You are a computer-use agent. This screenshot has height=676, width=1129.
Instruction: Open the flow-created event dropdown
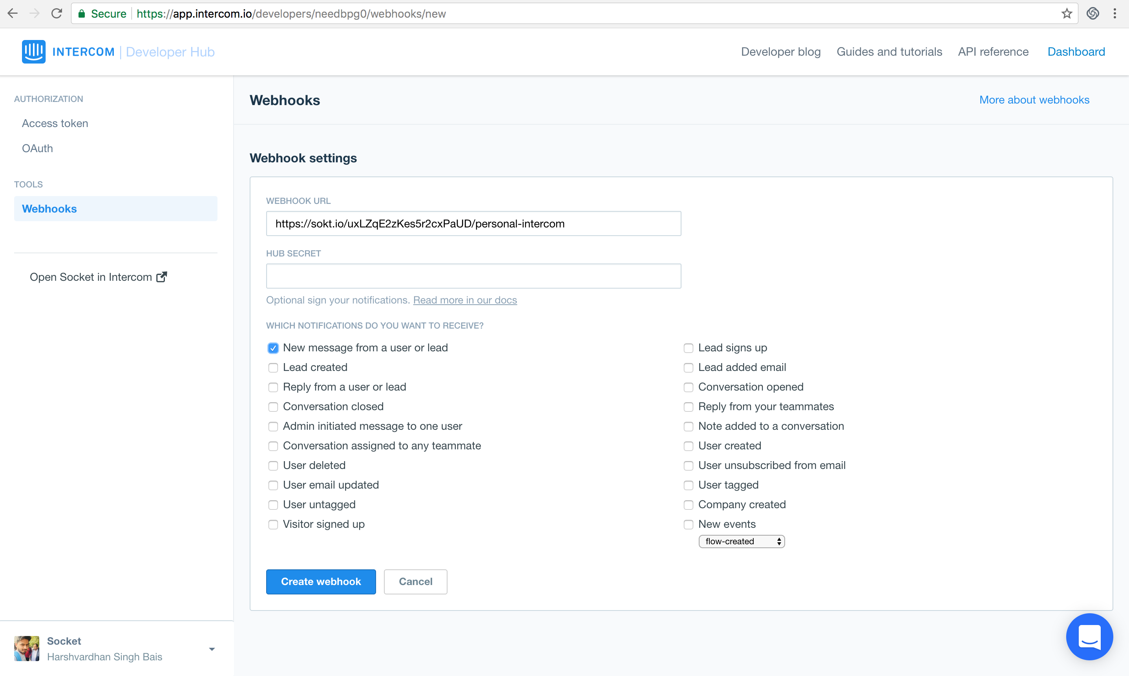[741, 541]
